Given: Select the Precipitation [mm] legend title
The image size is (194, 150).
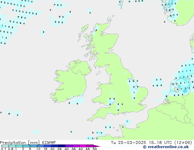Looking at the screenshot, I should [x=20, y=142].
